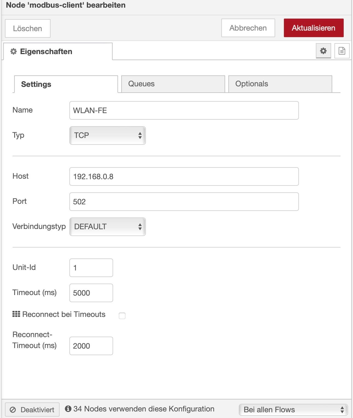This screenshot has height=418, width=353.
Task: Click the '34 Nodes verwenden diese Konfiguration' text
Action: pyautogui.click(x=144, y=409)
